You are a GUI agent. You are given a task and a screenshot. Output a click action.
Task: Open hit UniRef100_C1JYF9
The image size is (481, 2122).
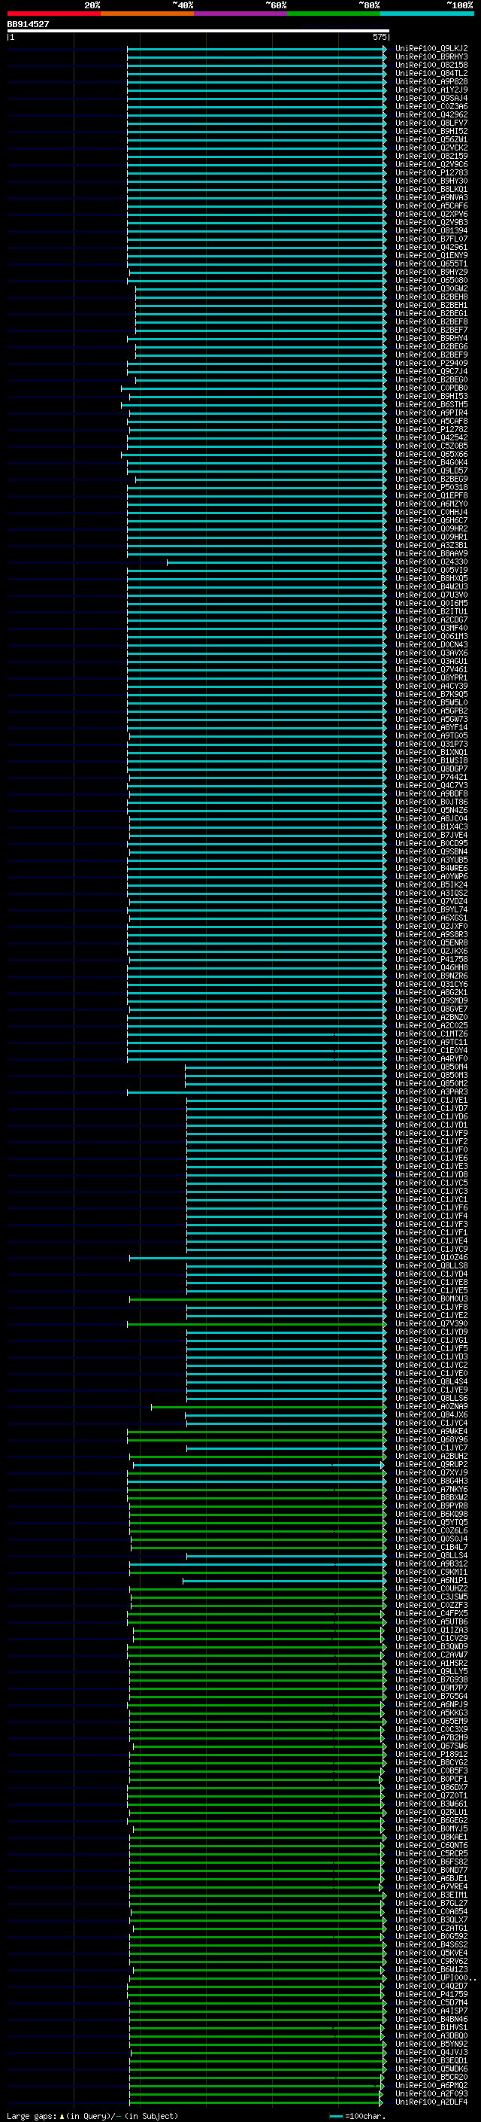(431, 1133)
